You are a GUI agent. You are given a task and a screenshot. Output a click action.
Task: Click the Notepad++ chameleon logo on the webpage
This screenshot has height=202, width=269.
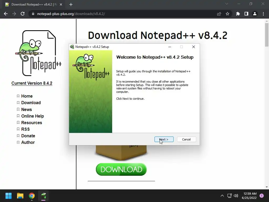tap(38, 53)
